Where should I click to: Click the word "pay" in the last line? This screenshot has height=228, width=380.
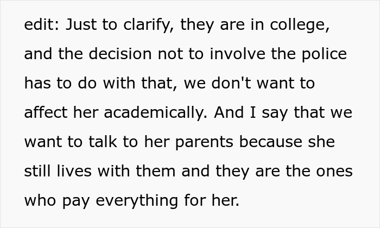(x=77, y=201)
